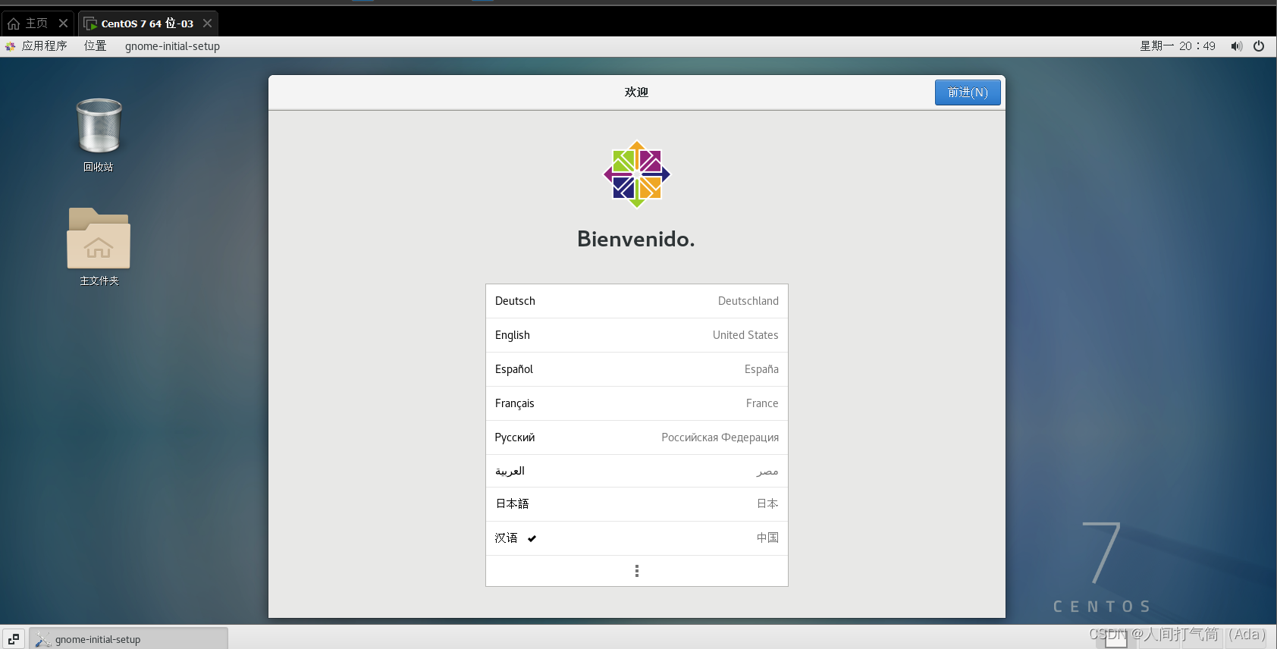Click the 回收站 icon label

point(99,168)
